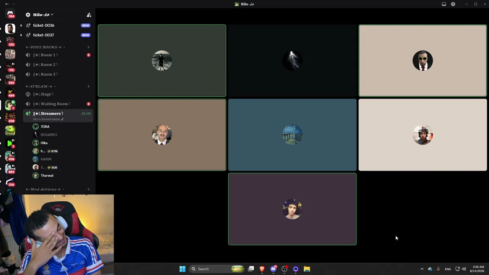Focus the purple tile with young man avatar
489x275 pixels.
(292, 209)
